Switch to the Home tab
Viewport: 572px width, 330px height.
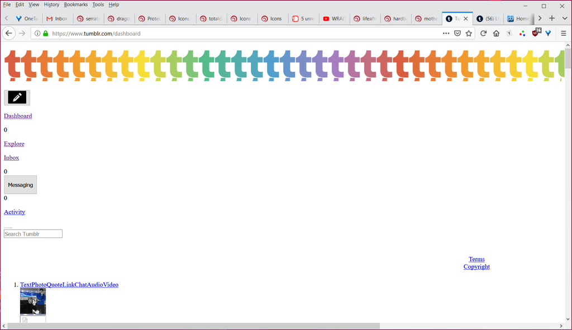pos(518,18)
